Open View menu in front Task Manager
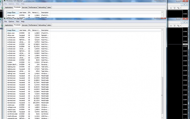190x119 pixels. (18, 22)
